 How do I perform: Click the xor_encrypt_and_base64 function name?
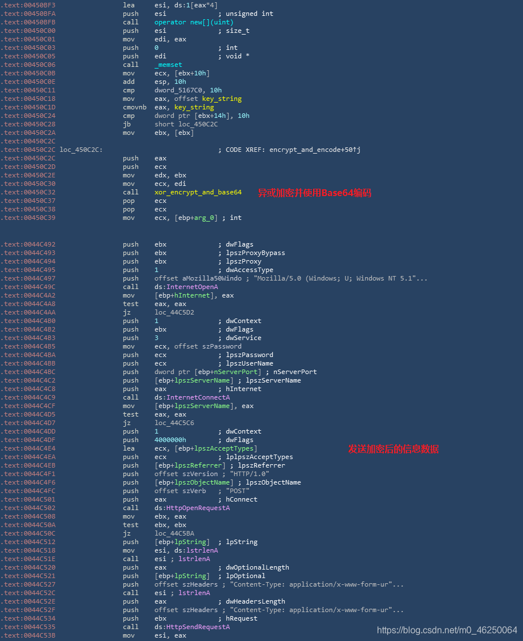pos(198,192)
